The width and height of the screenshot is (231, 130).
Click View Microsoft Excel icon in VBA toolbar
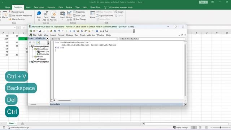(31, 31)
